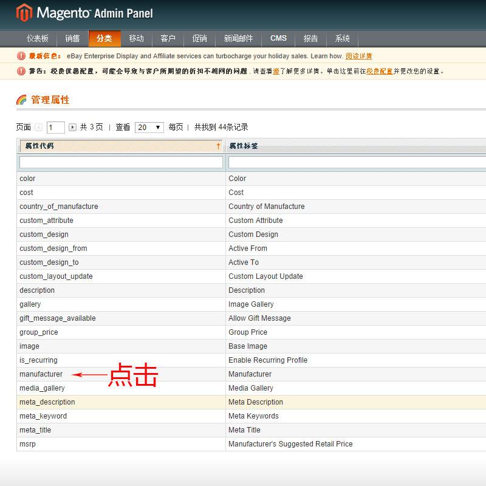
Task: Click the red alert icon beside 最新信息
Action: coord(21,56)
